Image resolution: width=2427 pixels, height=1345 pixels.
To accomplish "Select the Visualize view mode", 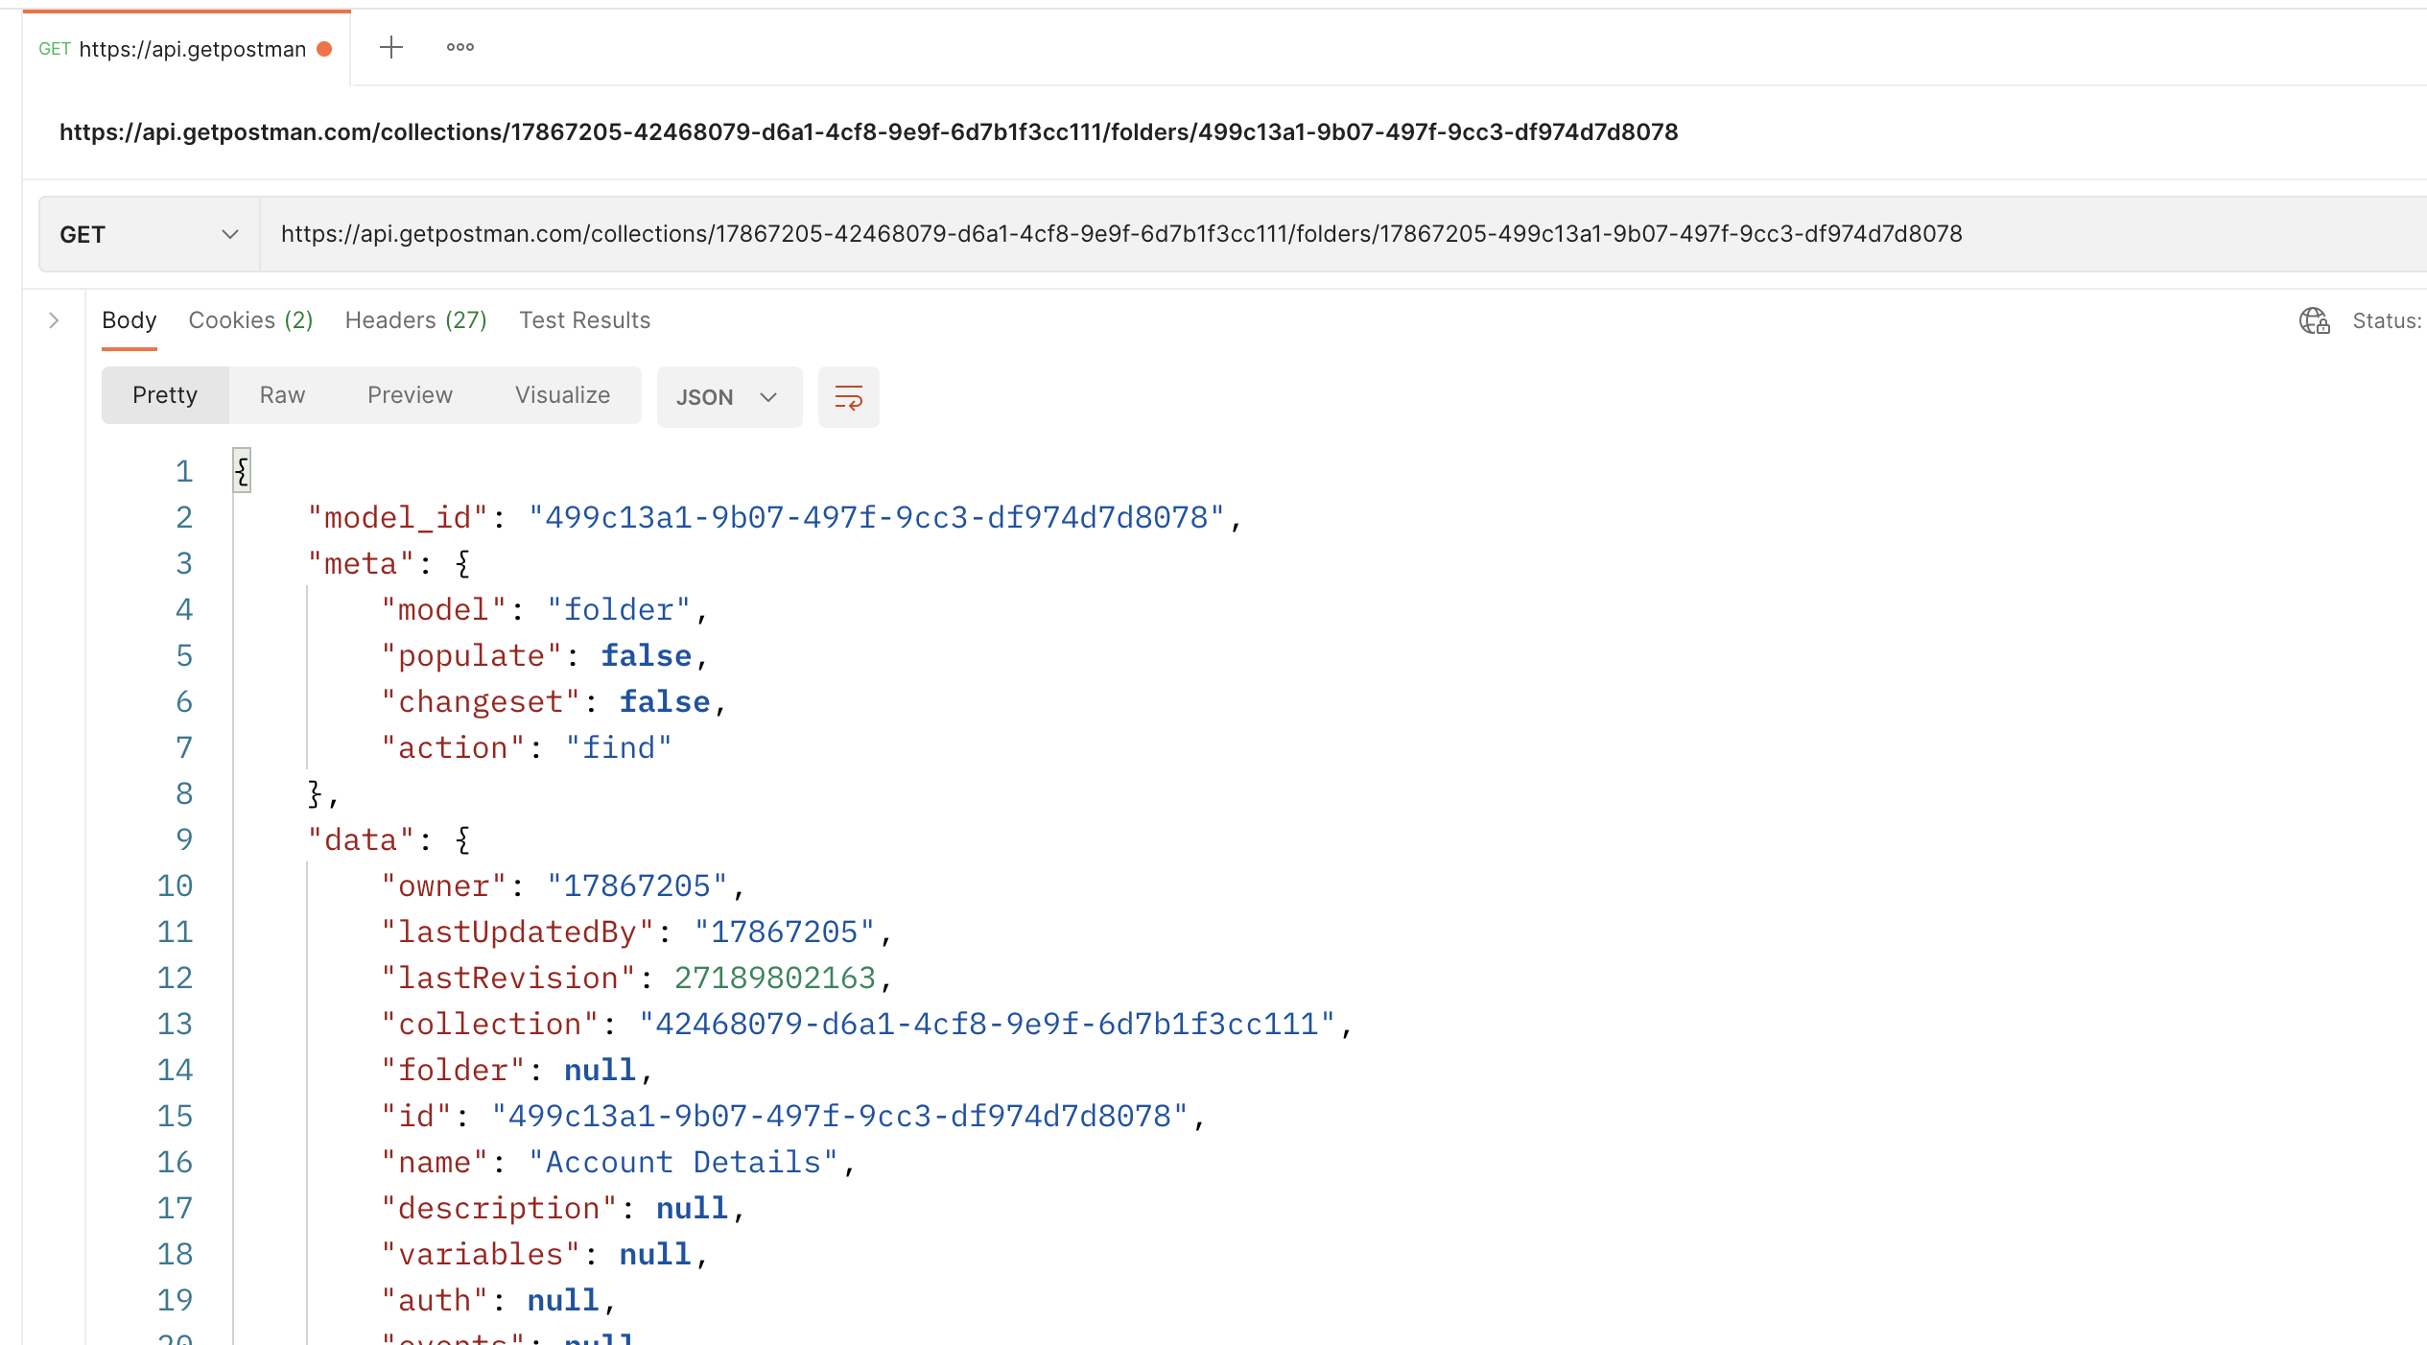I will tap(562, 395).
